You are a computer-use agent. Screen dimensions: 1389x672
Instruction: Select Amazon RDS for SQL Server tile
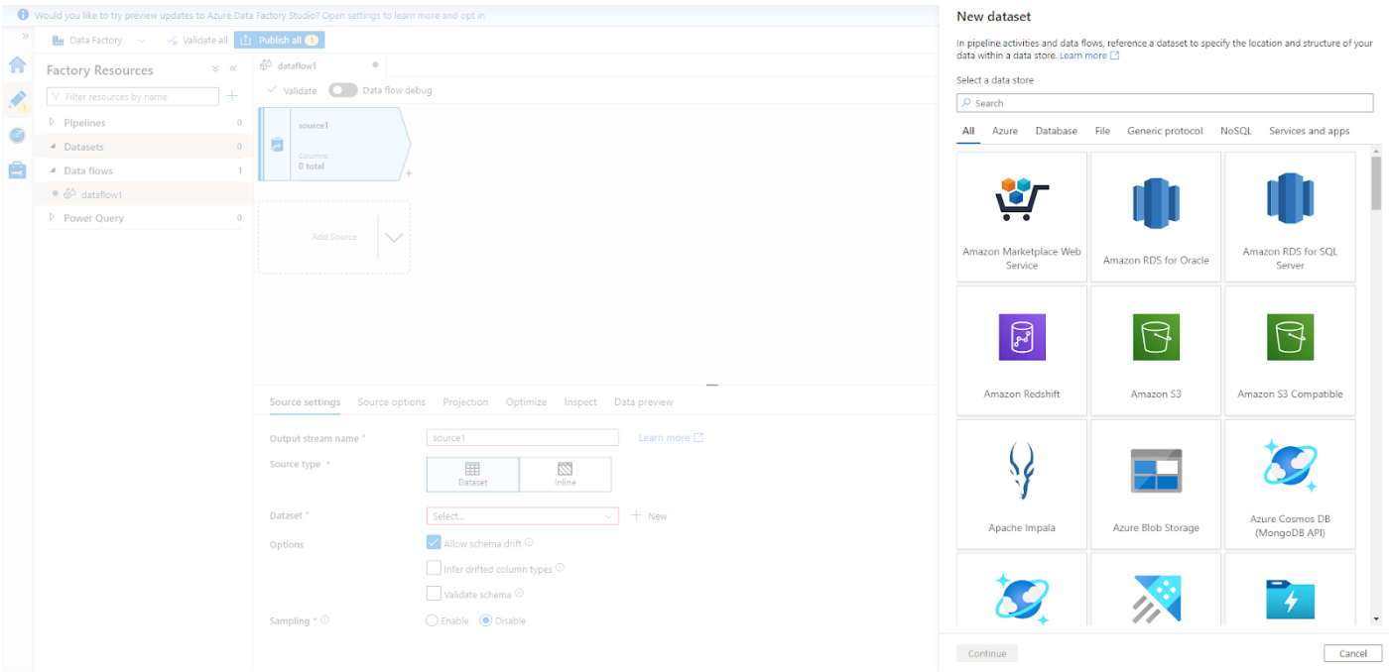(x=1290, y=215)
